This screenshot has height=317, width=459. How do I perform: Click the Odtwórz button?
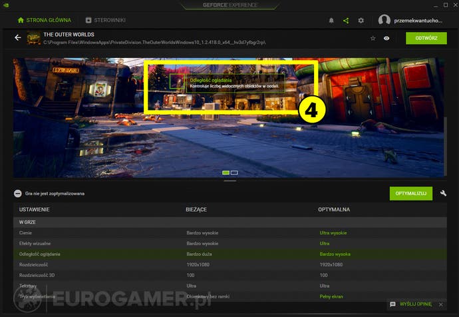[426, 38]
